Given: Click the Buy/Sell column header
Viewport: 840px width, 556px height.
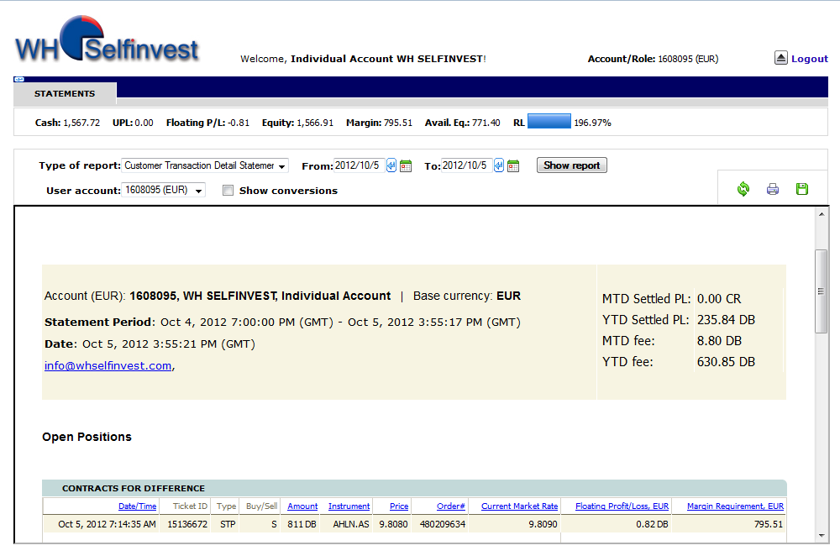Looking at the screenshot, I should pyautogui.click(x=261, y=506).
